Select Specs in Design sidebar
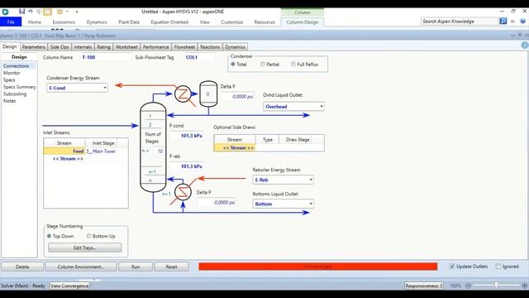Screen dimensions: 529x298 9,80
